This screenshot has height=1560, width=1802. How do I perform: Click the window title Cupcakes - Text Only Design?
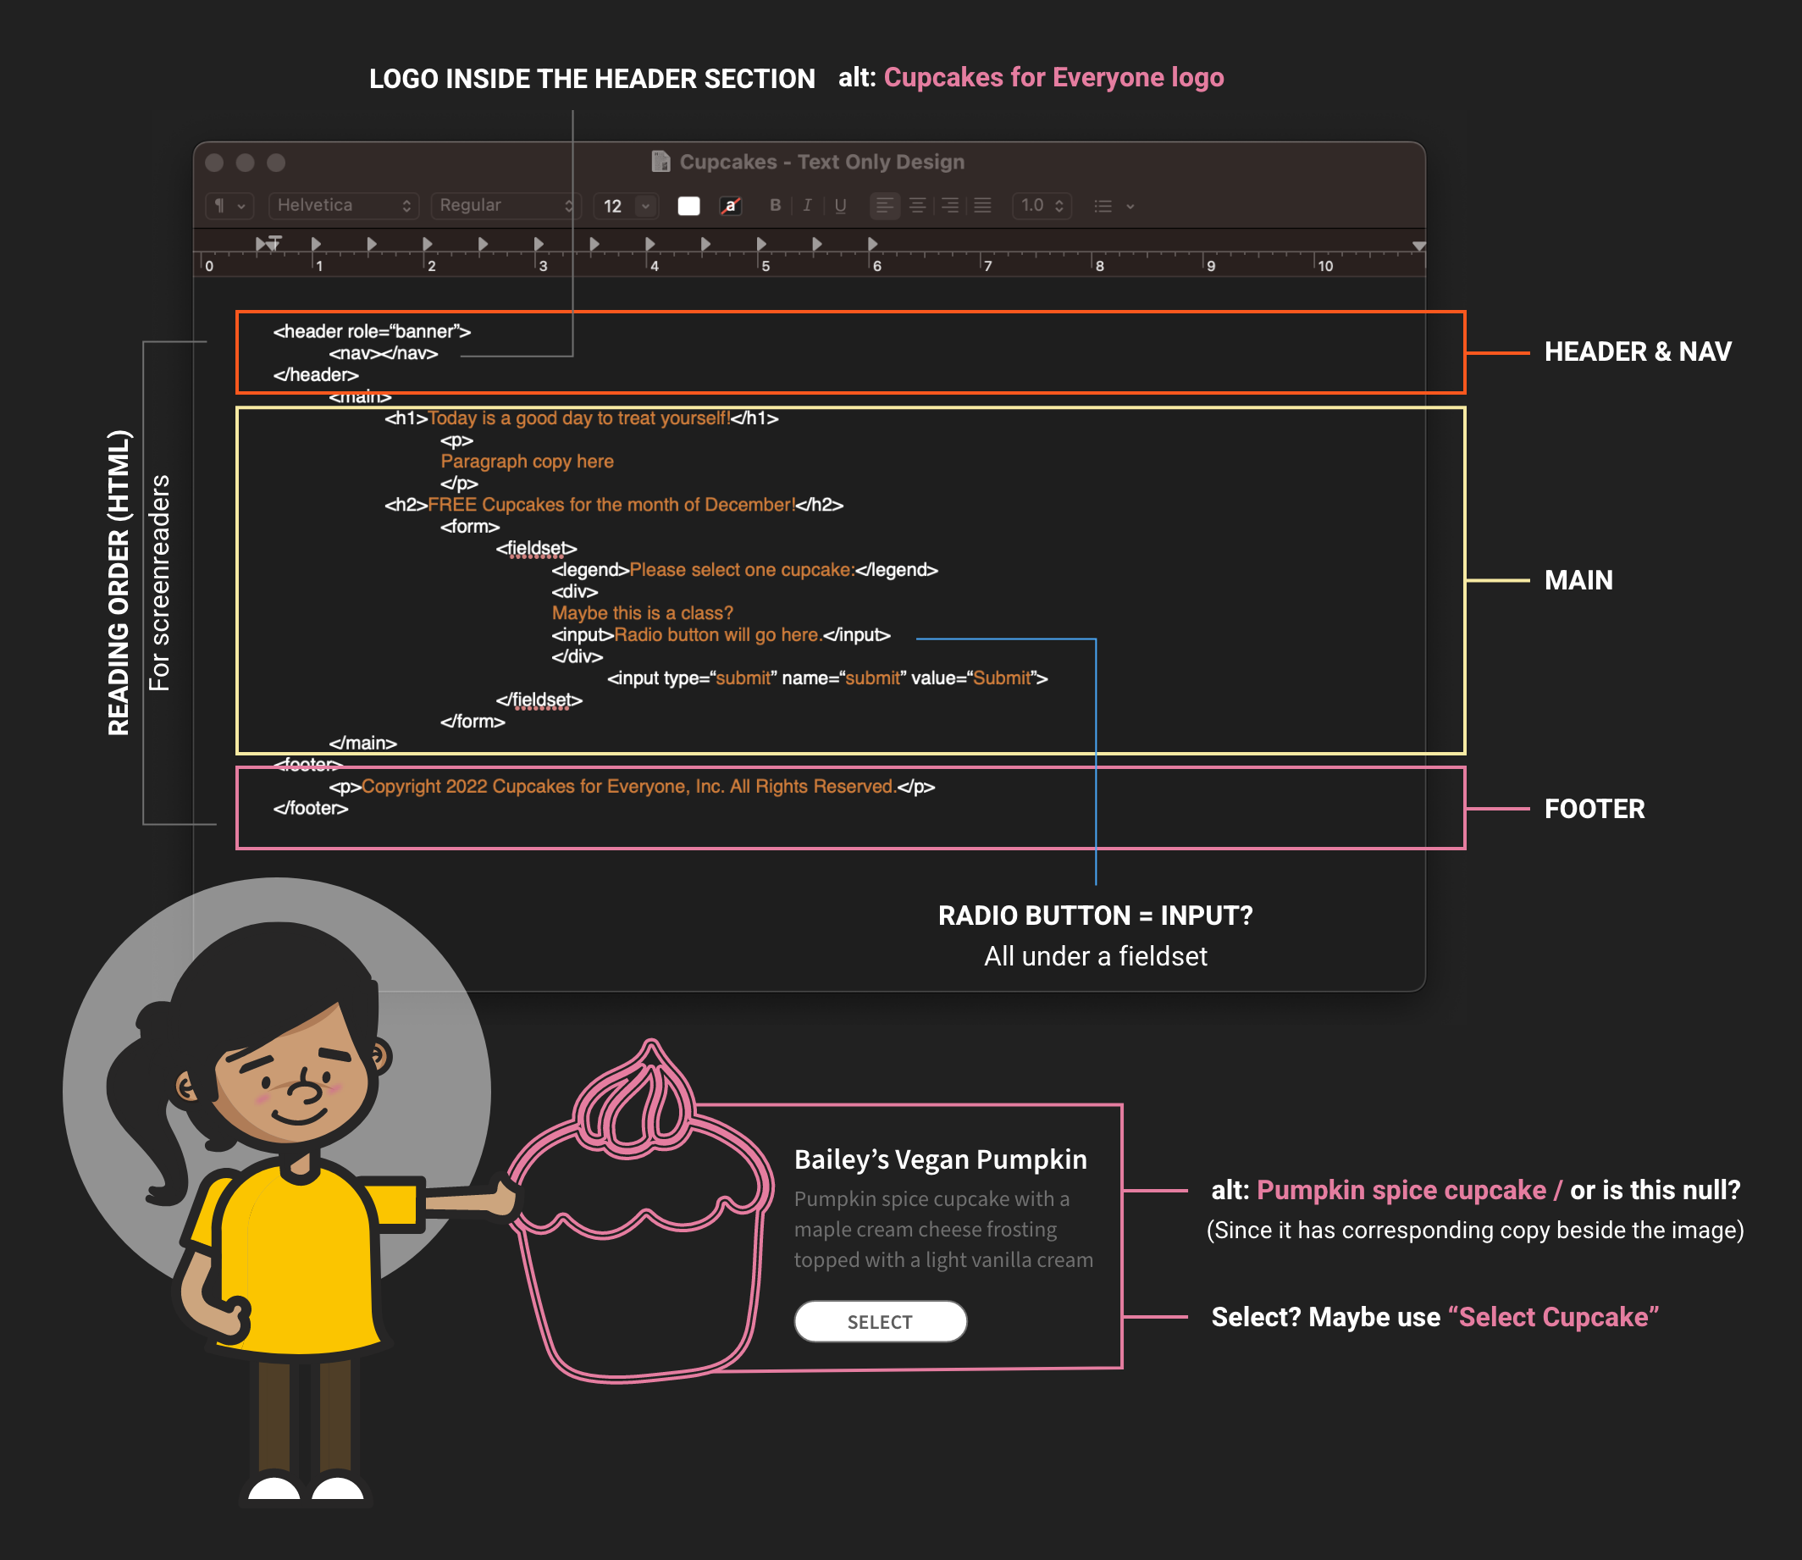pos(821,162)
